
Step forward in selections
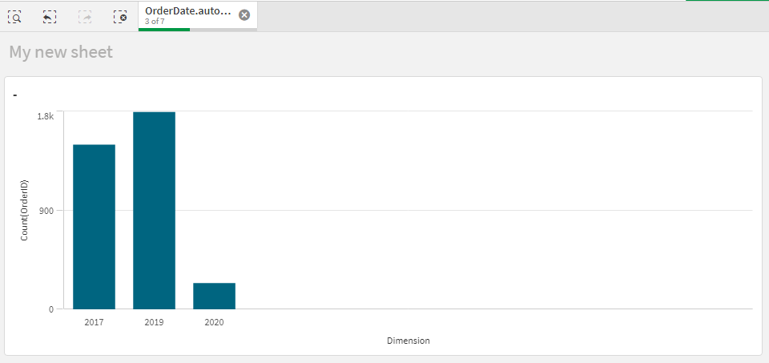point(85,16)
